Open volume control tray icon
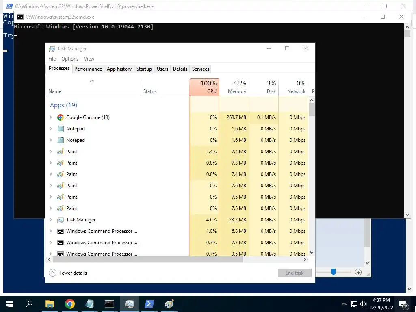Viewport: 416px width, 312px height. coord(363,304)
